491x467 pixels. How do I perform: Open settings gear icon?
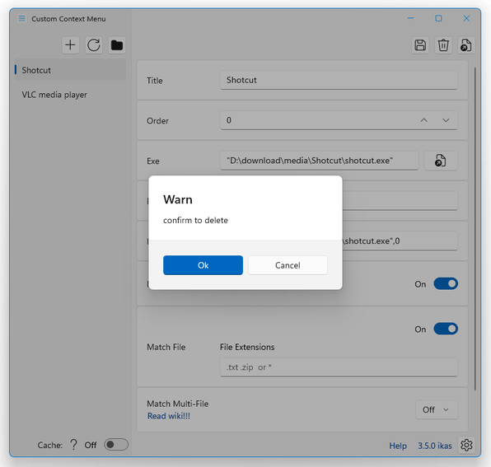(x=466, y=445)
